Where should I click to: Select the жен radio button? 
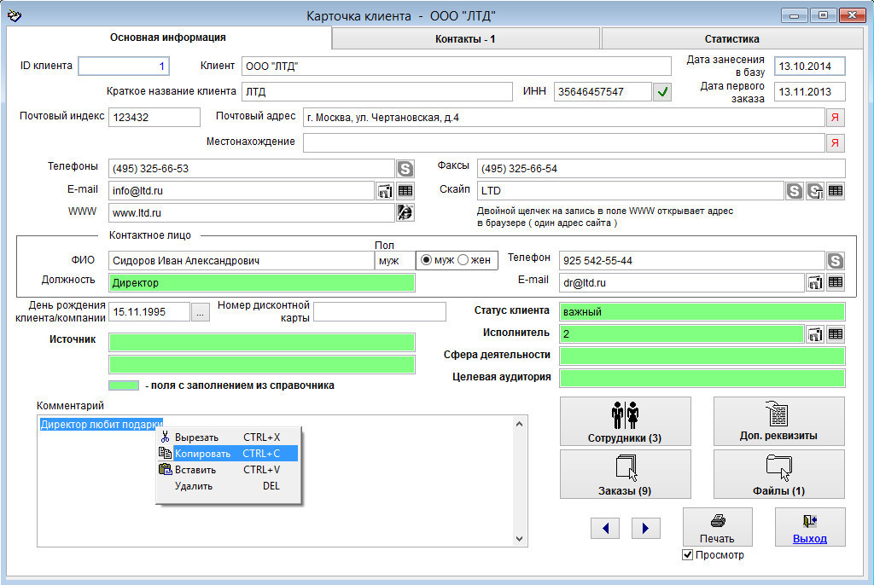click(463, 260)
